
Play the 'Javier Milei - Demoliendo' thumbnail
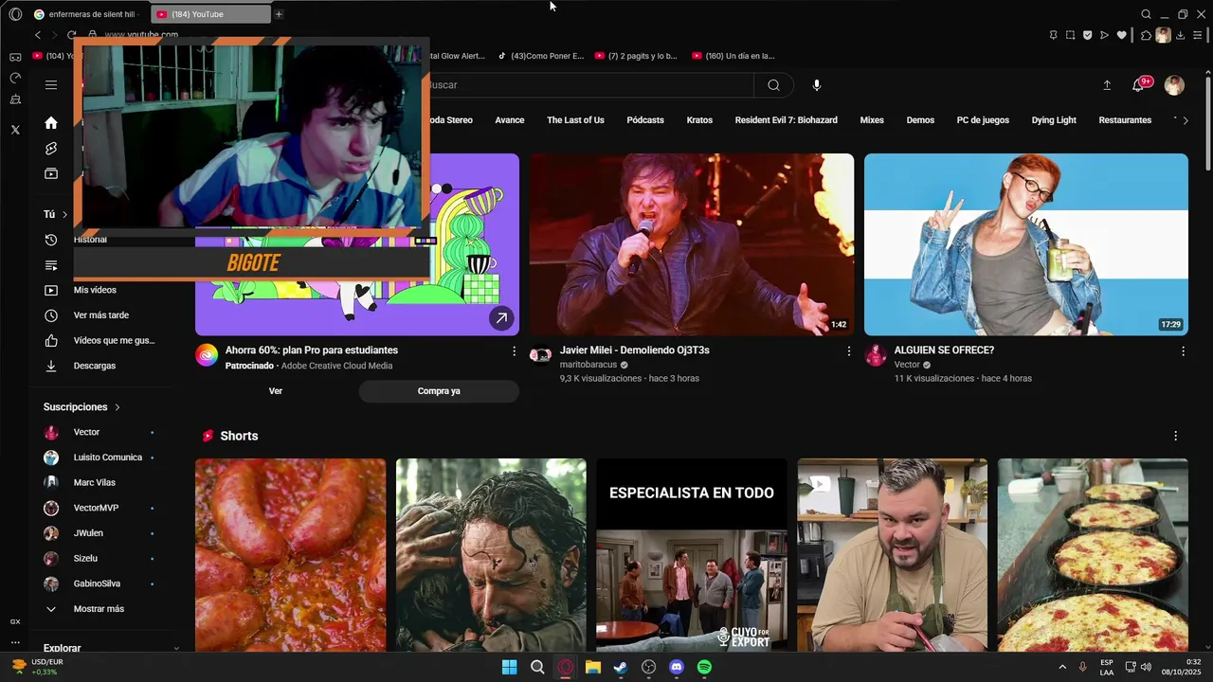pyautogui.click(x=692, y=244)
